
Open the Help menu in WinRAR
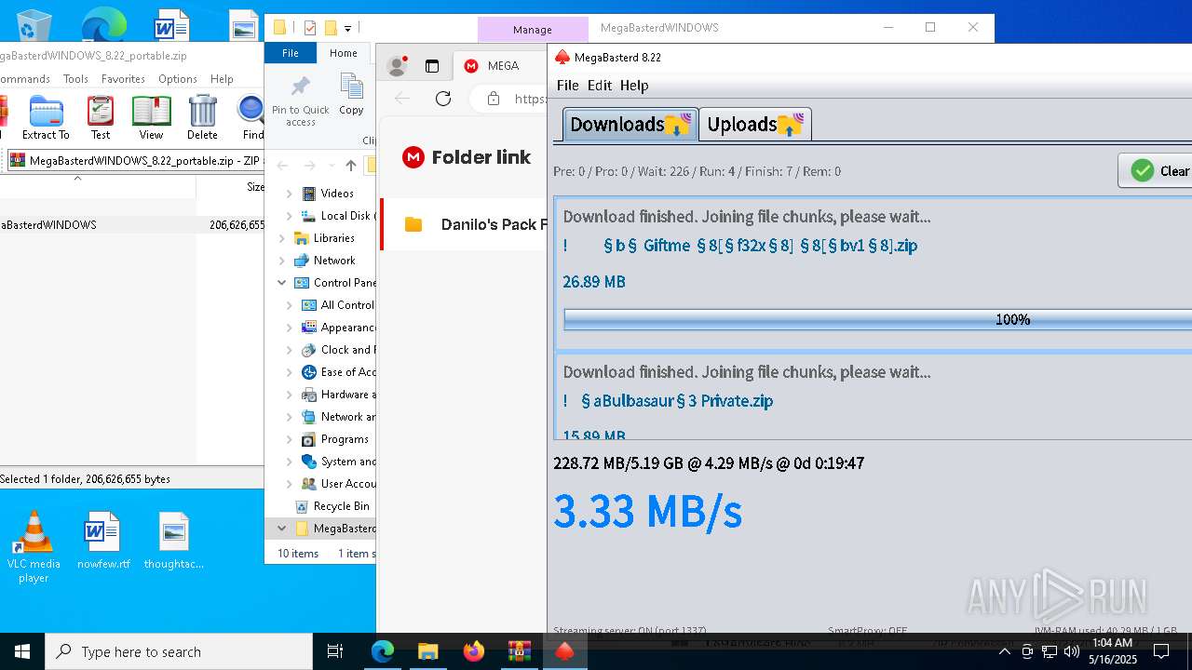click(222, 79)
